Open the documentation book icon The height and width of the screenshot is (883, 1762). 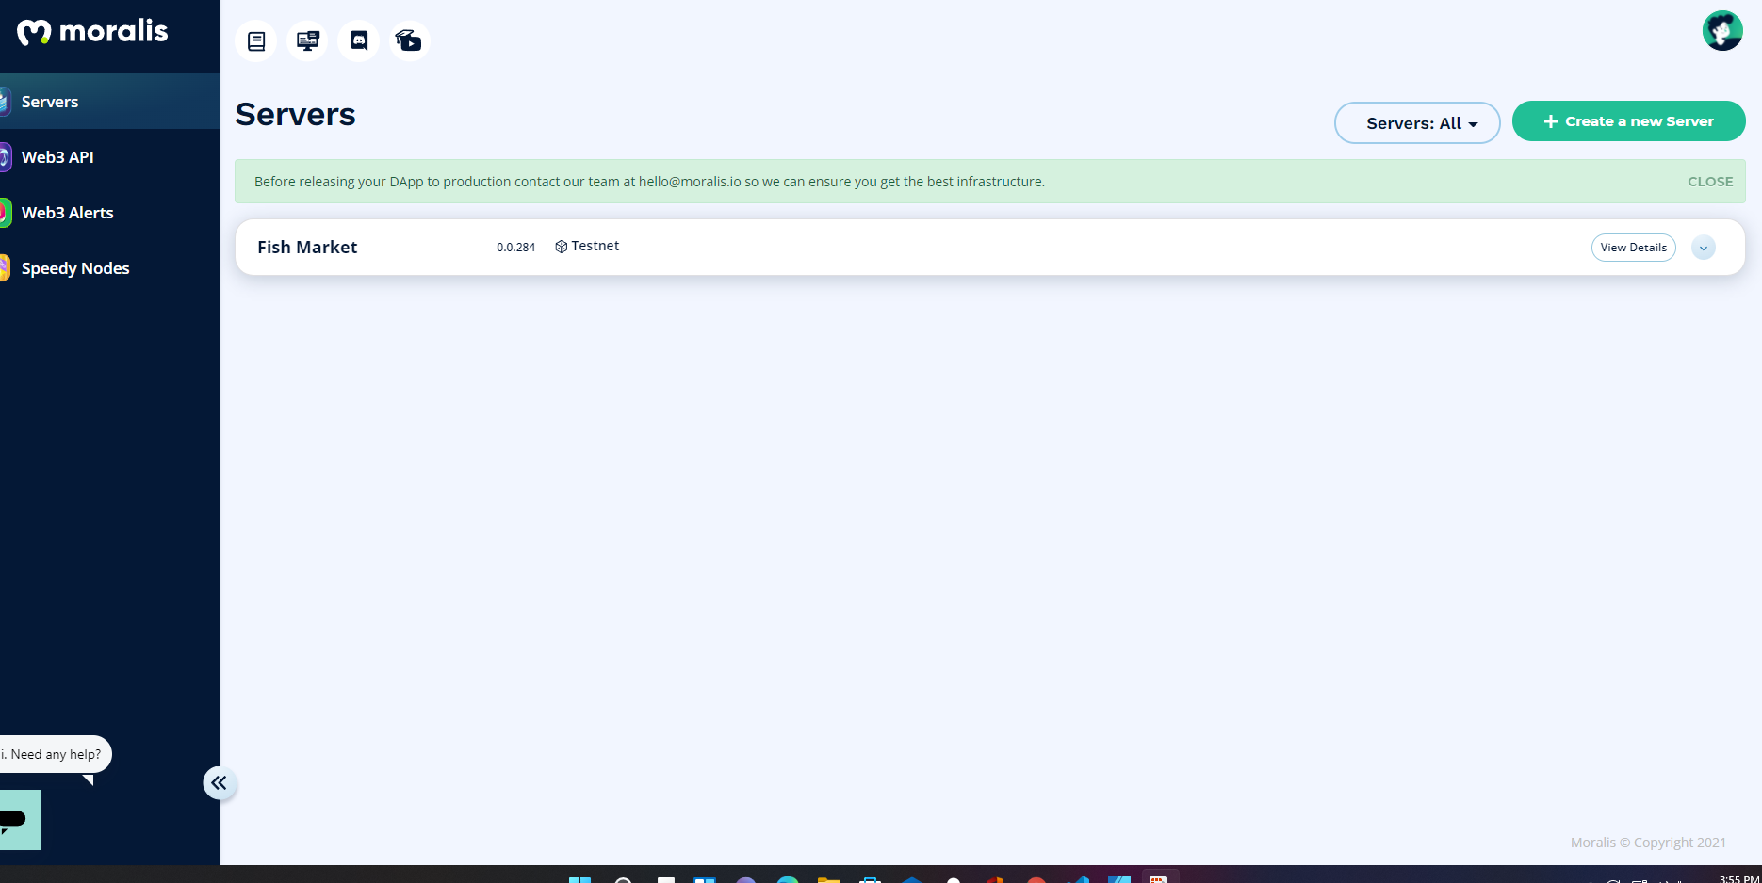(256, 40)
